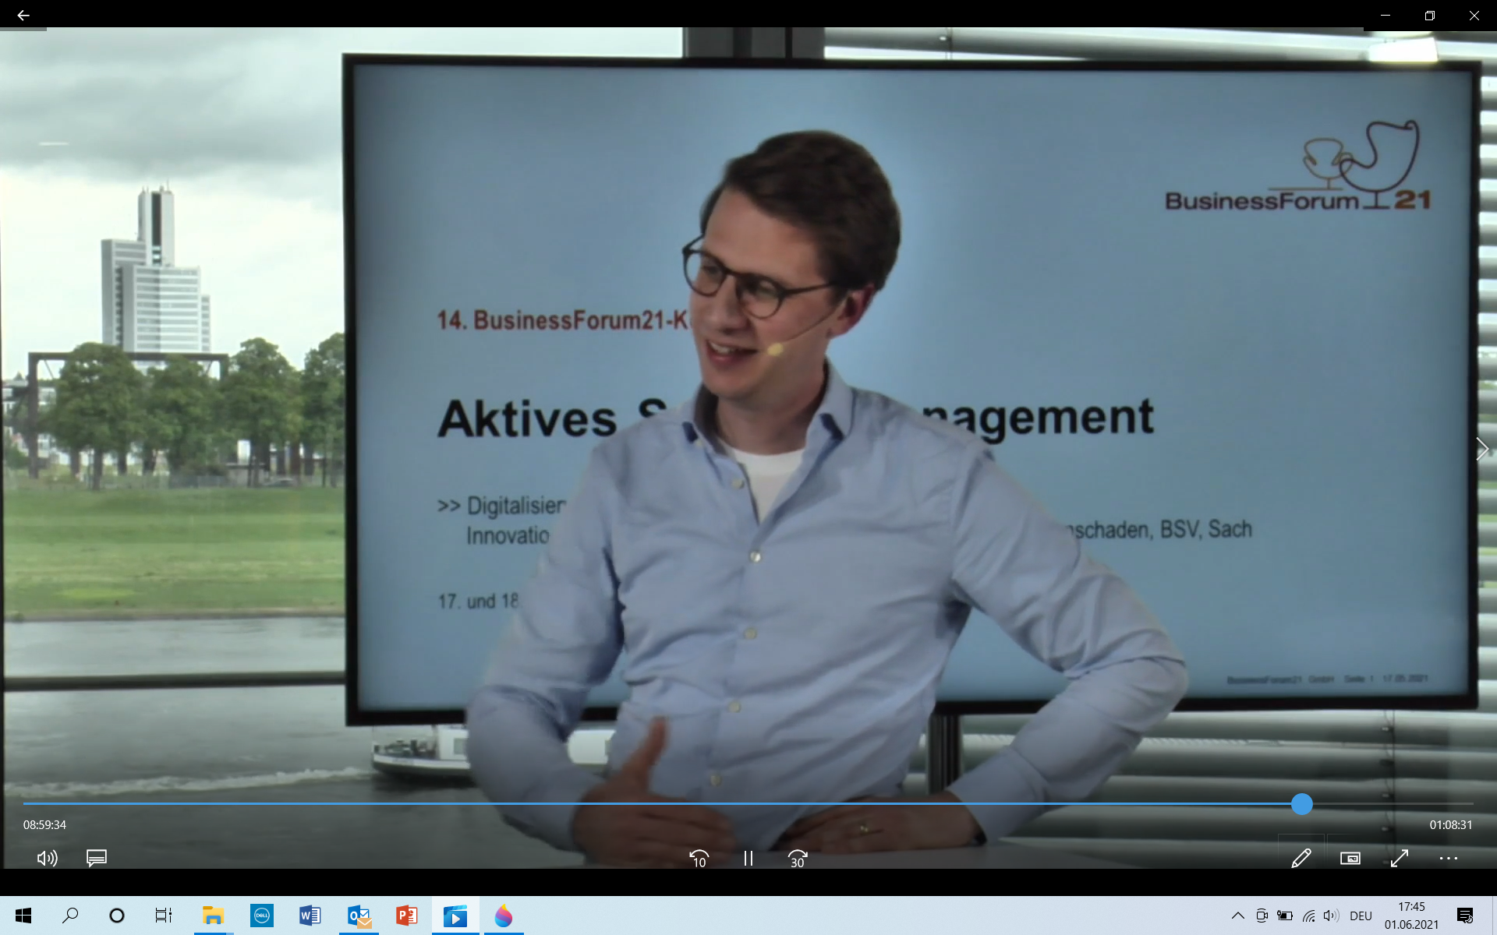Skip back 10 seconds
1497x935 pixels.
click(x=699, y=859)
